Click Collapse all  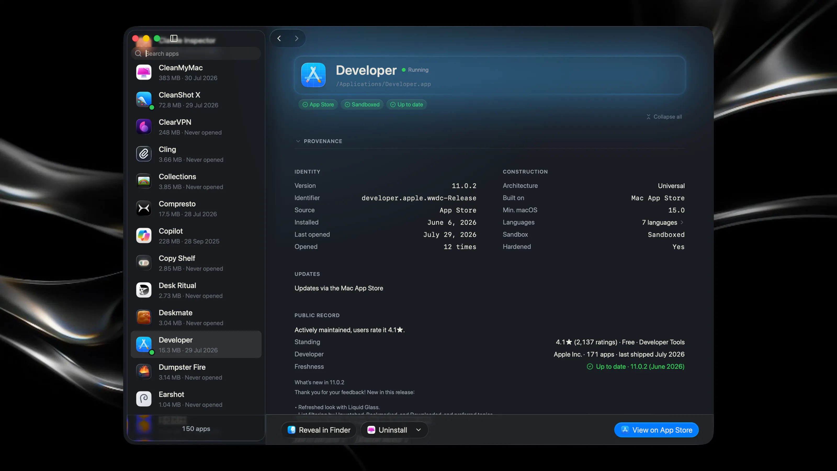(x=664, y=117)
